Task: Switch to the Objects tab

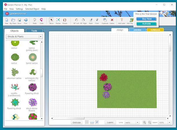Action: coord(14,31)
